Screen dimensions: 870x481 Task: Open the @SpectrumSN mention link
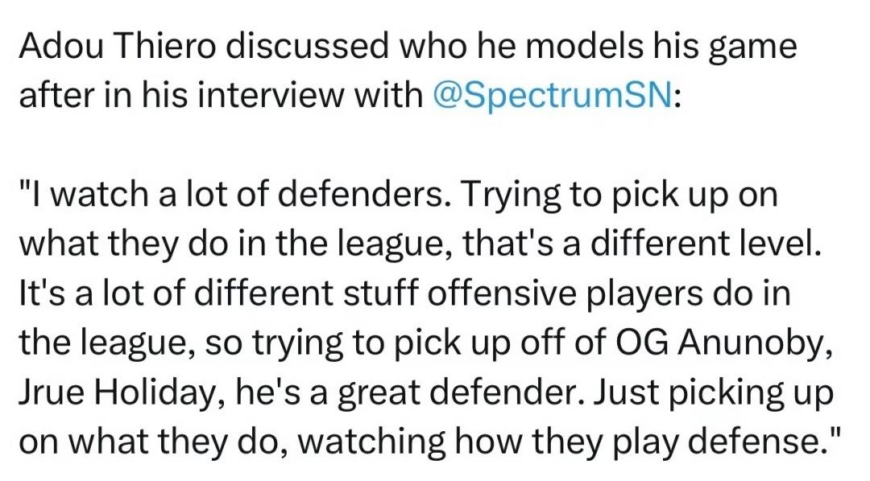(x=552, y=95)
